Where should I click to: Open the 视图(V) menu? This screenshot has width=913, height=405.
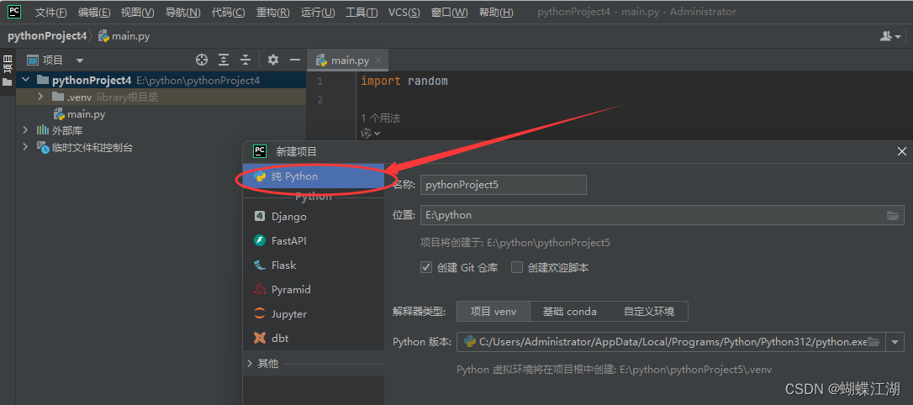click(x=137, y=13)
